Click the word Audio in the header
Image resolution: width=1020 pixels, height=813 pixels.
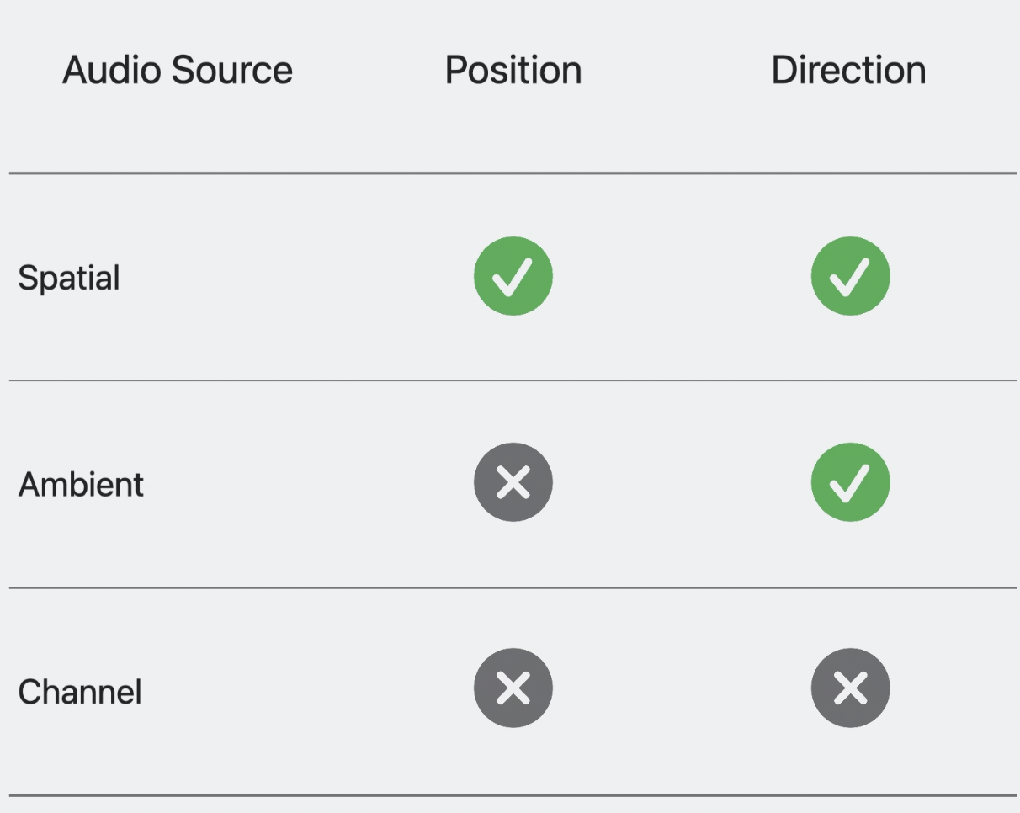112,70
